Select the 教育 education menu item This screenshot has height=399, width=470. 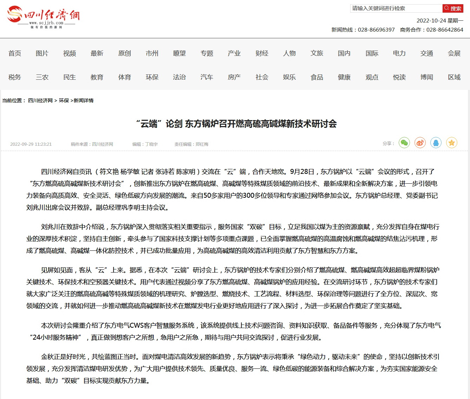[97, 77]
